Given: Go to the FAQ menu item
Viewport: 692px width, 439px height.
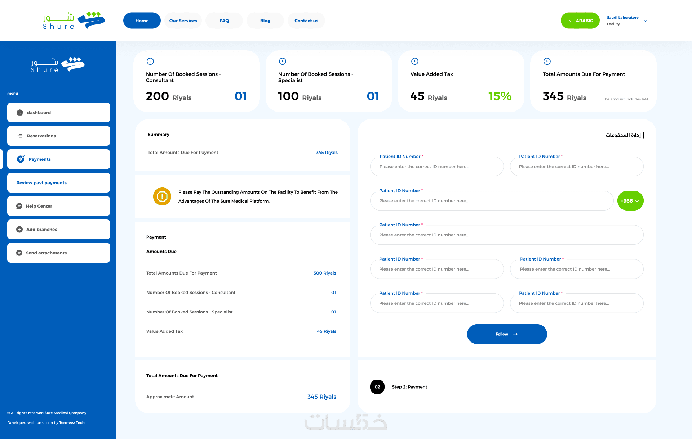Looking at the screenshot, I should tap(224, 21).
